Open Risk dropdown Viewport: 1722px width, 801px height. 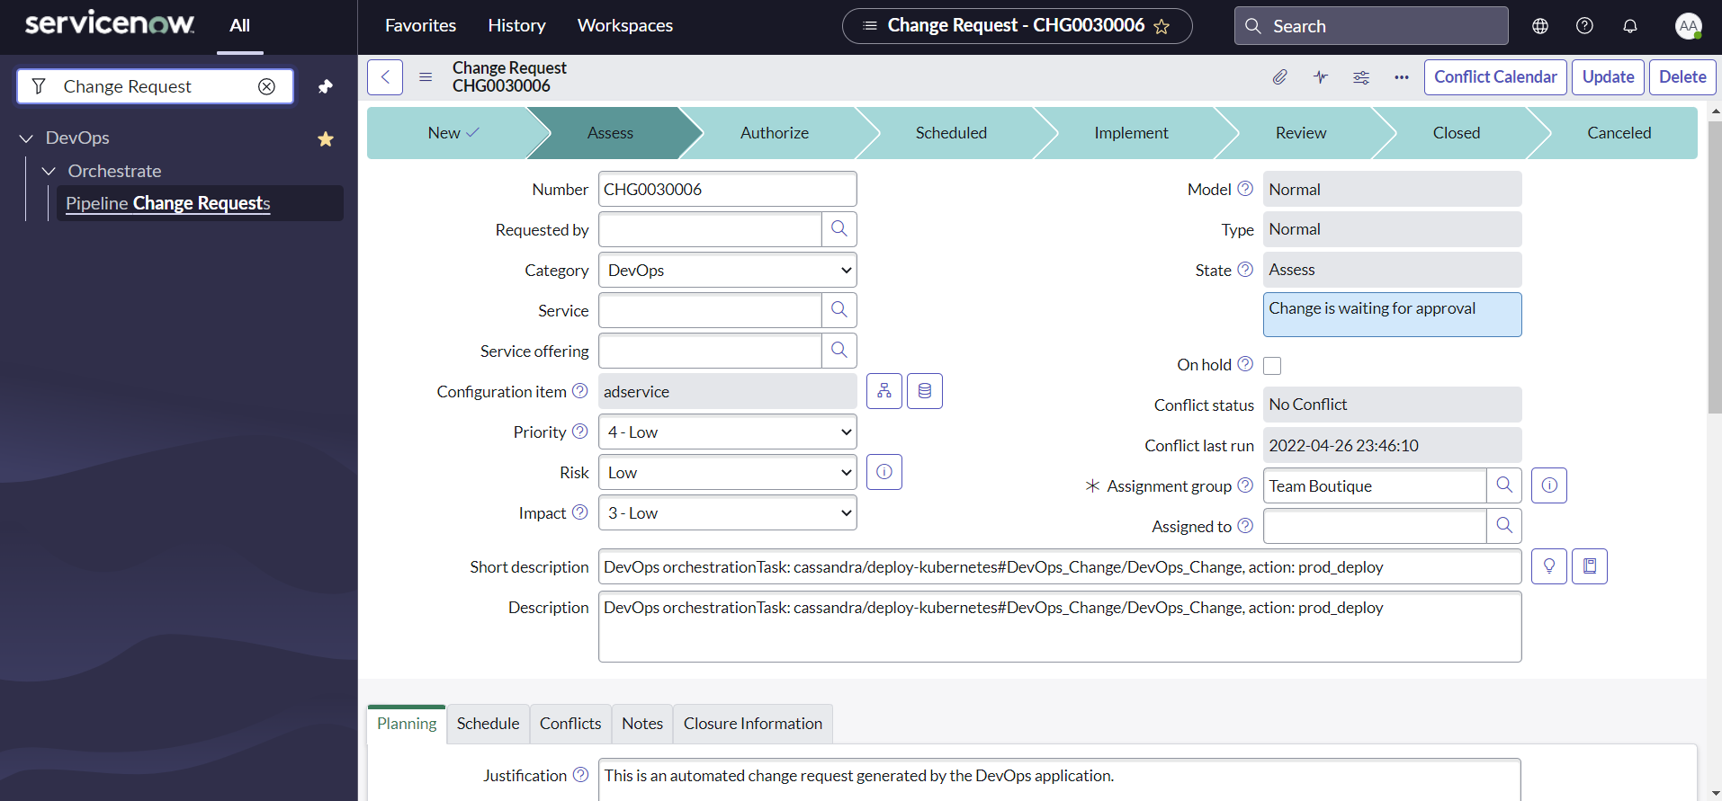tap(728, 472)
